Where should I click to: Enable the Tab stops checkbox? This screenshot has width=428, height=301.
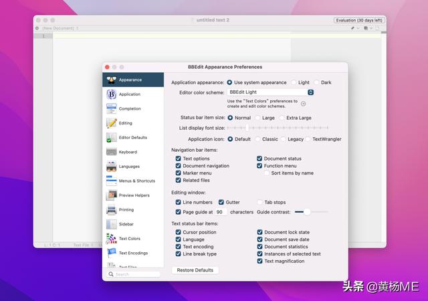[260, 202]
